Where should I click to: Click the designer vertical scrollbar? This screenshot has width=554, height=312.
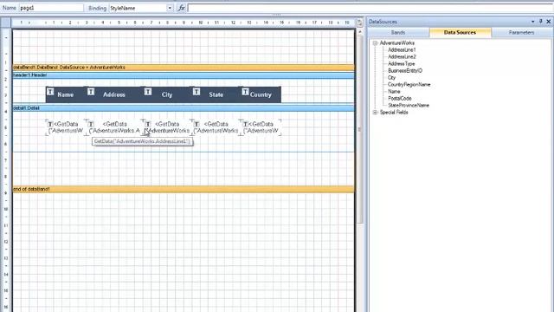click(x=360, y=129)
